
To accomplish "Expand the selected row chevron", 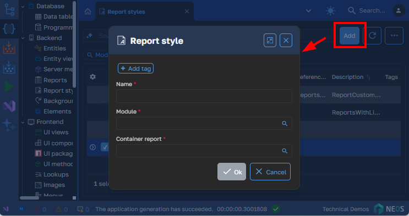I will [x=92, y=147].
